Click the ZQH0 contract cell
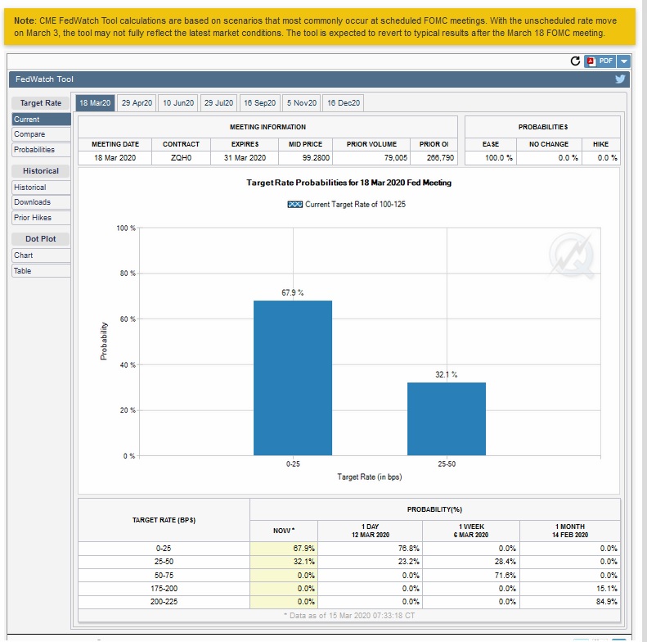This screenshot has width=647, height=642. [181, 158]
